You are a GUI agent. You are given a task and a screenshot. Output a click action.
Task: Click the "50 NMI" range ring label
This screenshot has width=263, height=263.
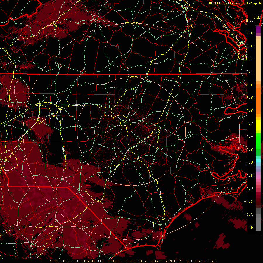[131, 77]
